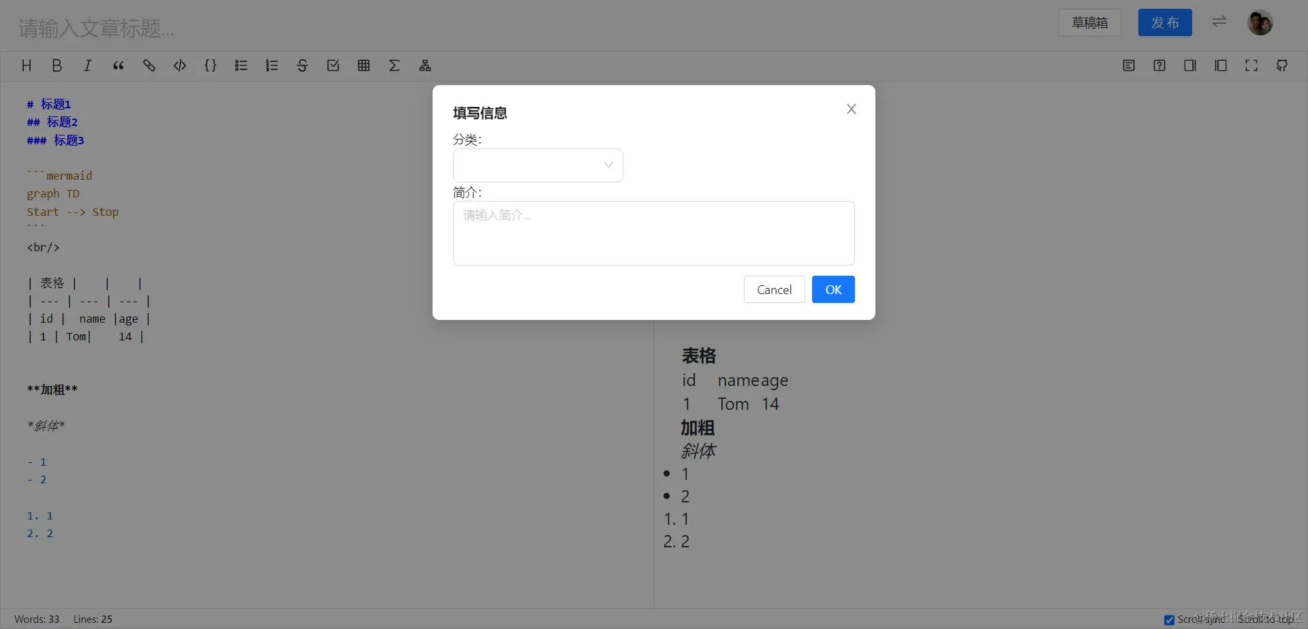
Task: Click the '表格' header in preview table
Action: pyautogui.click(x=699, y=356)
